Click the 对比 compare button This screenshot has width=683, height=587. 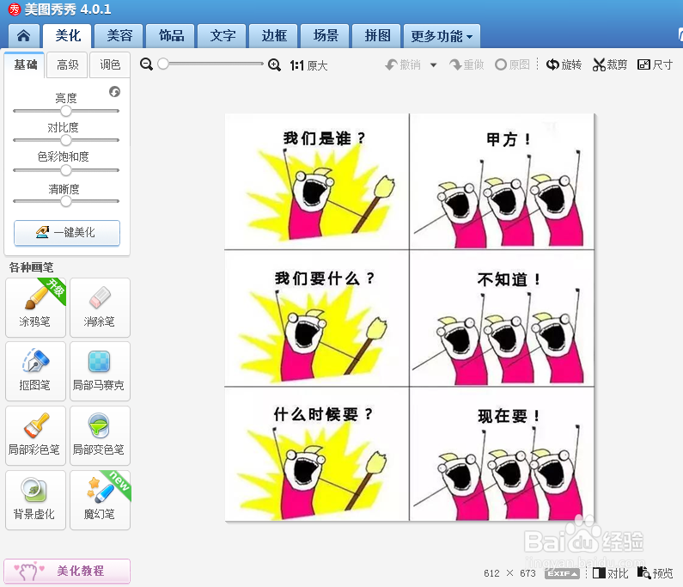click(x=610, y=573)
